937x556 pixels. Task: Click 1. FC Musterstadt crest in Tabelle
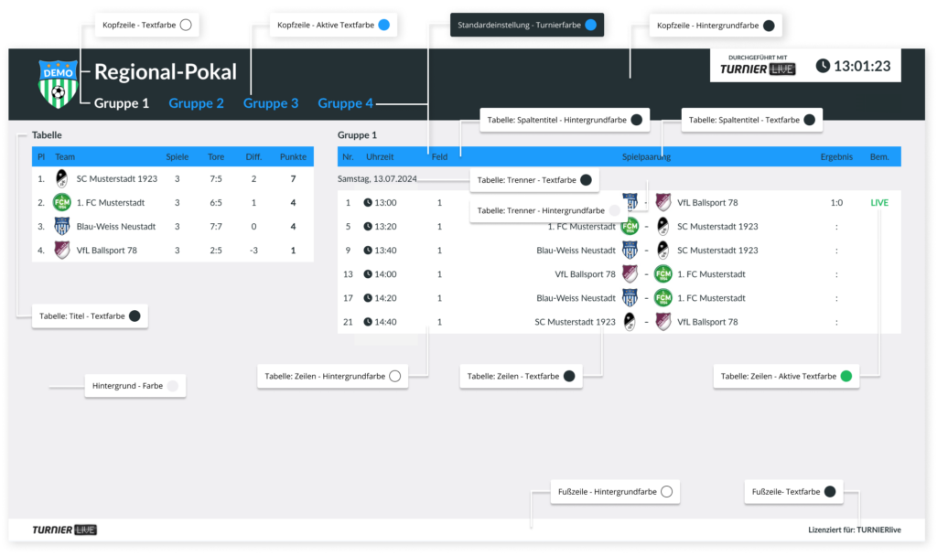61,202
